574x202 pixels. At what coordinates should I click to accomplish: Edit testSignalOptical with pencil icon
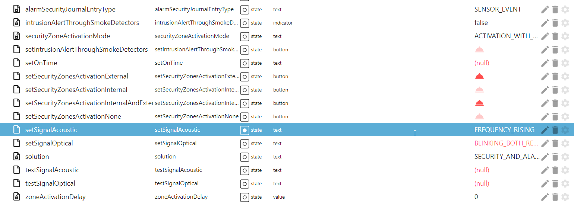[x=545, y=183]
